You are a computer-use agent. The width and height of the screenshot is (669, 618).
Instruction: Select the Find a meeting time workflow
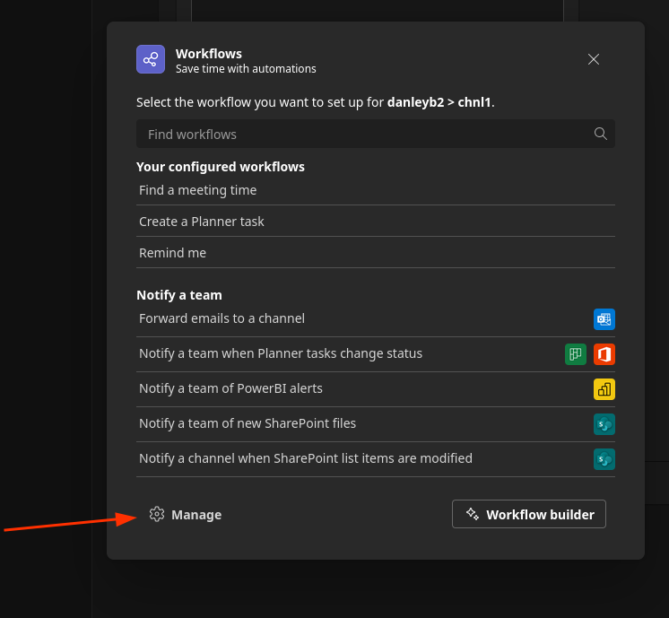pyautogui.click(x=198, y=190)
